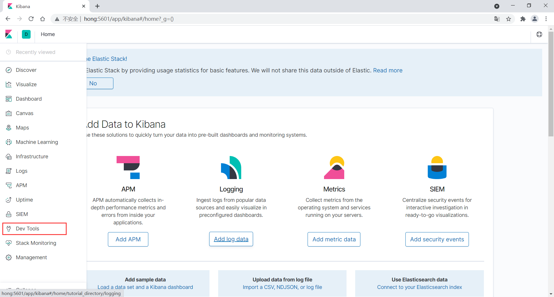Click the Add APM button

tap(128, 239)
